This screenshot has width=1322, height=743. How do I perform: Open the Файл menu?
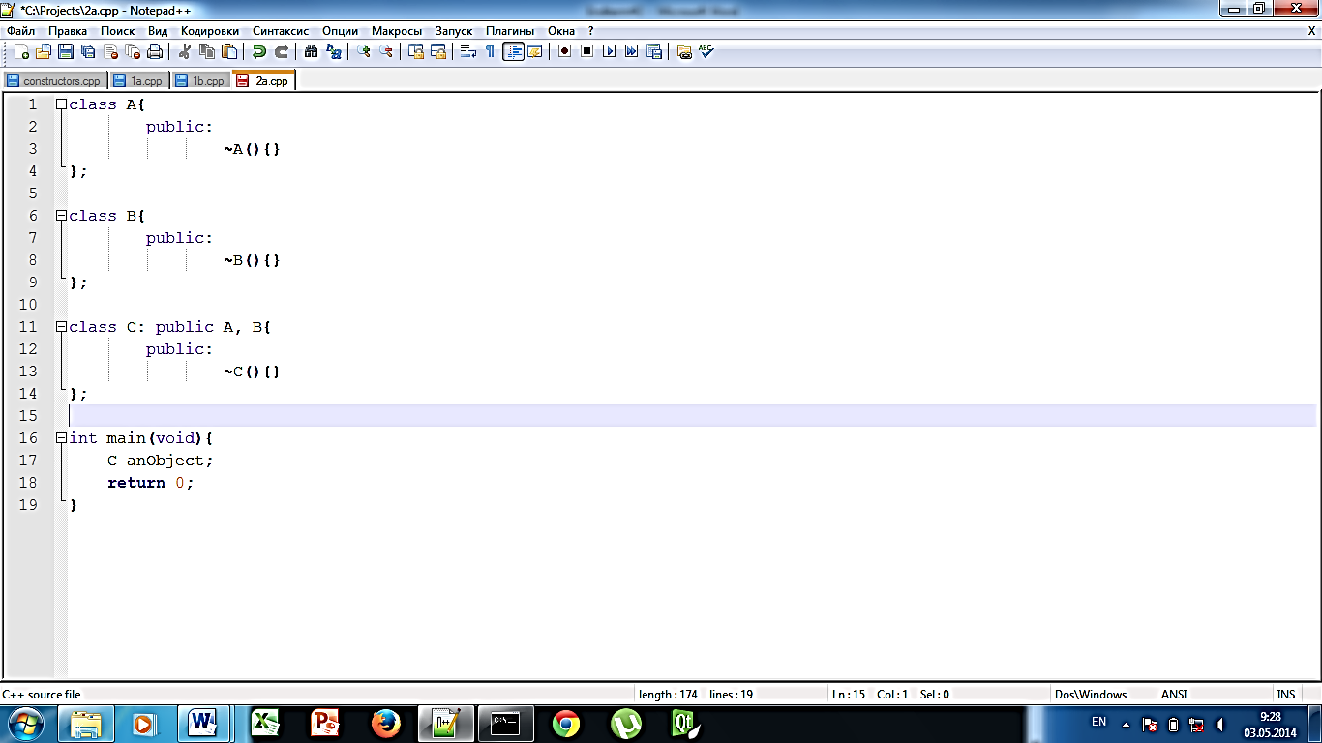[20, 31]
